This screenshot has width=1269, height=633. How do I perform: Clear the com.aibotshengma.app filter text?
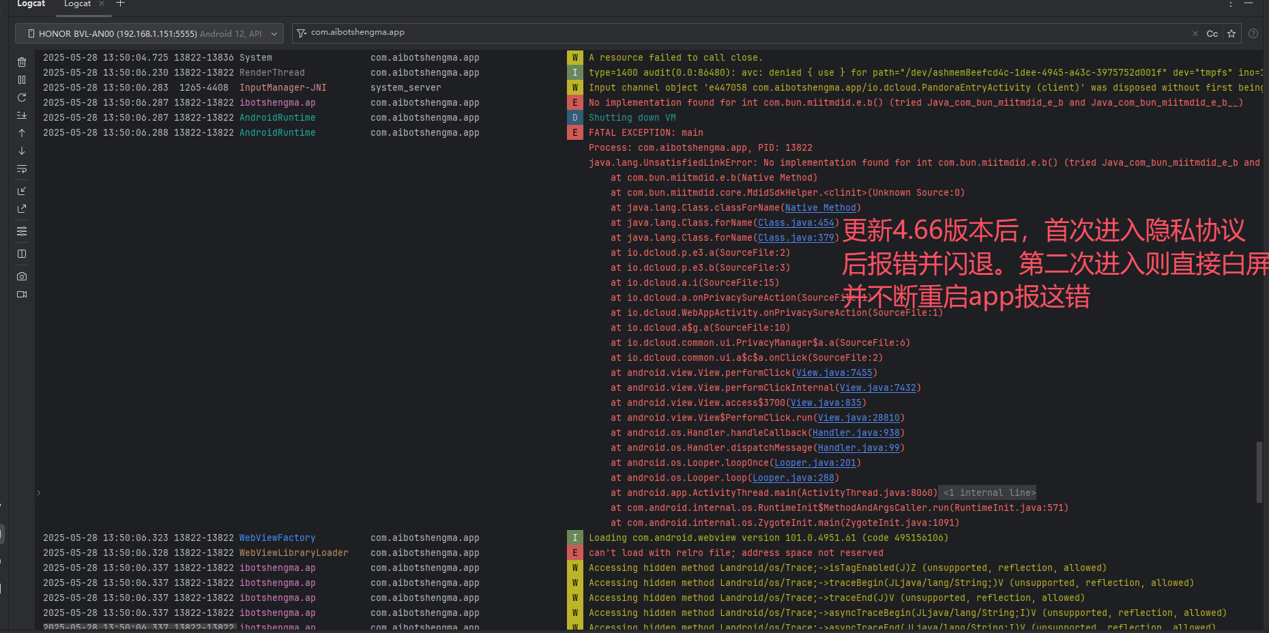[1195, 33]
